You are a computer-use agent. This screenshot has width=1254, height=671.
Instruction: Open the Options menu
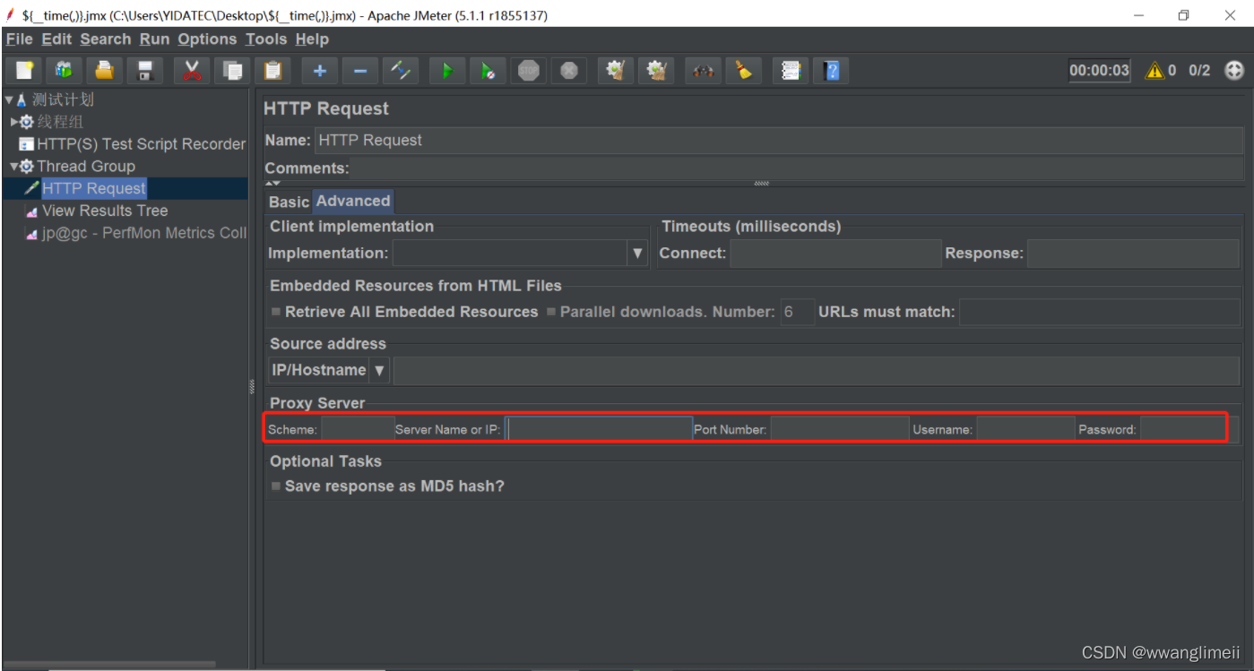coord(207,39)
